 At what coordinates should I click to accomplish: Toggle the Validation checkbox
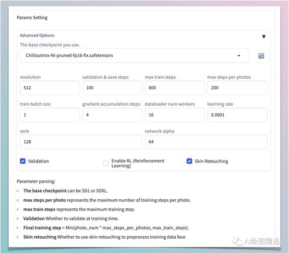(22, 161)
